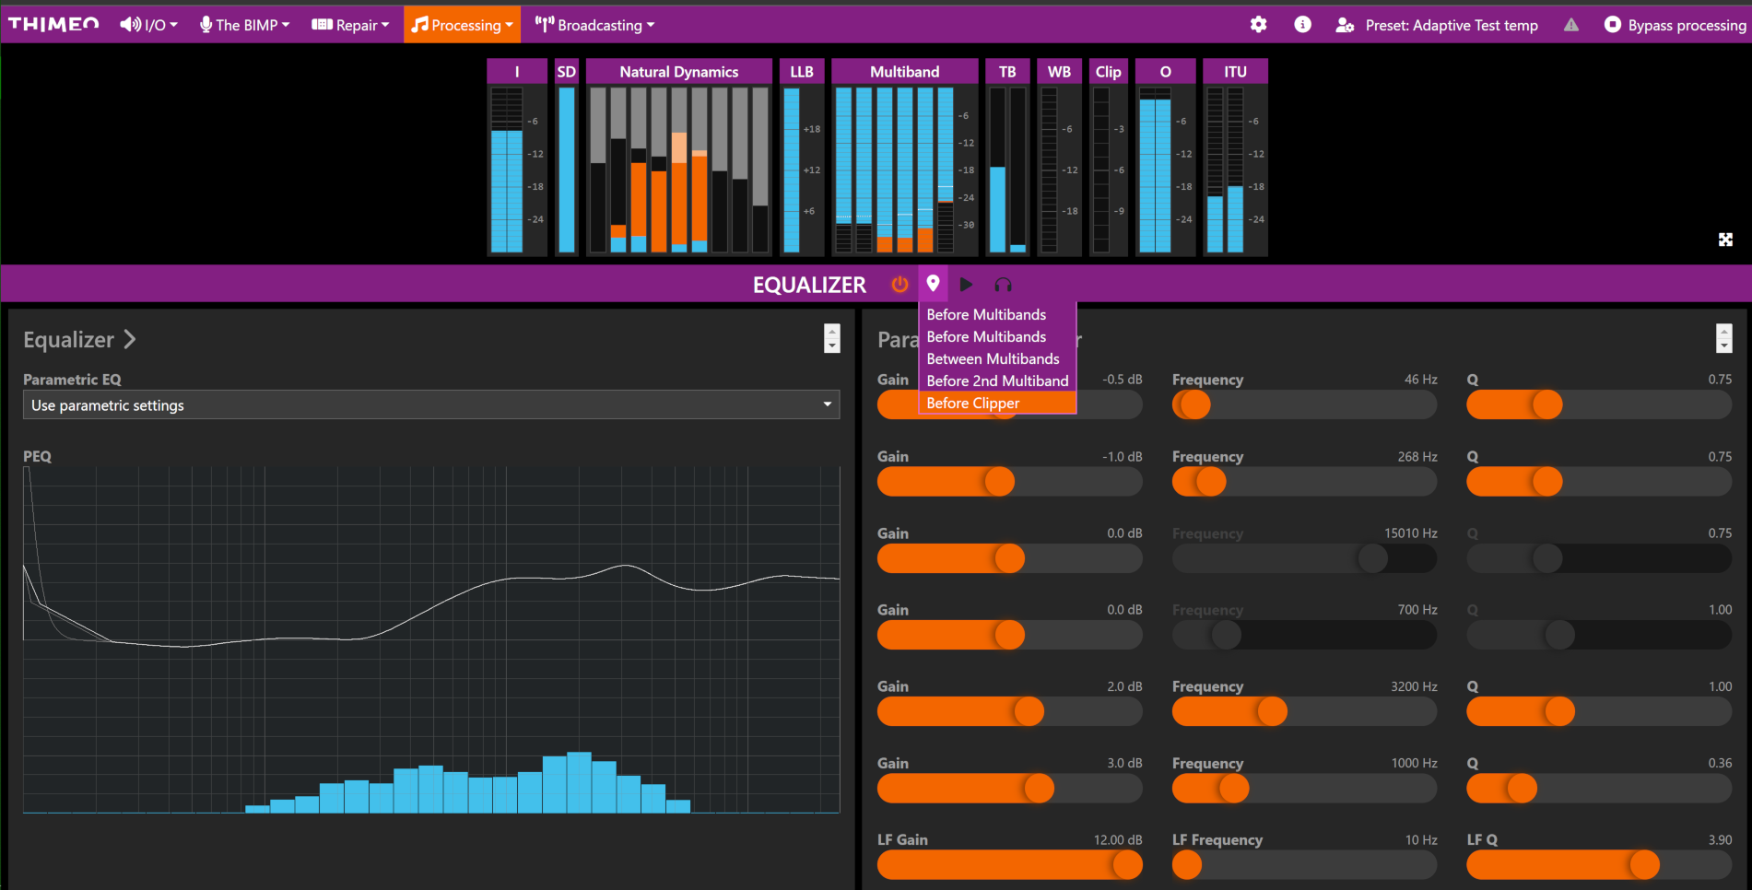
Task: Open the I/O dropdown menu
Action: tap(148, 25)
